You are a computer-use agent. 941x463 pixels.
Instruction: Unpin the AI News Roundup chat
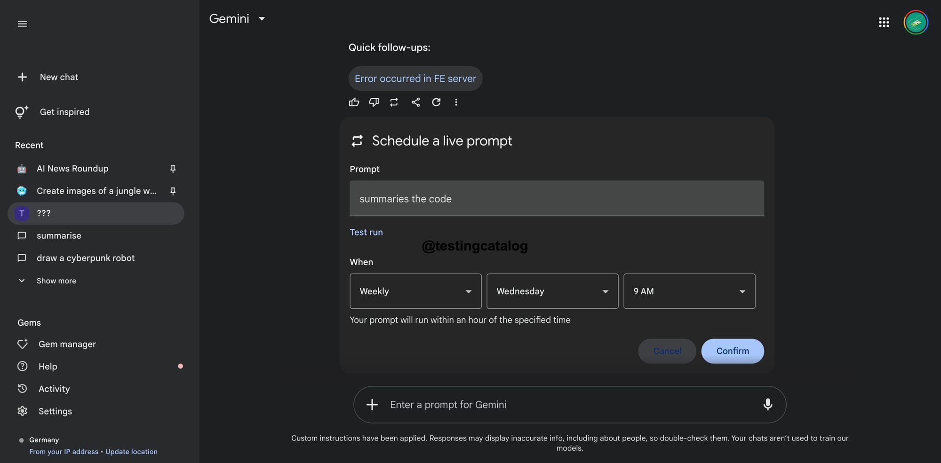coord(173,169)
